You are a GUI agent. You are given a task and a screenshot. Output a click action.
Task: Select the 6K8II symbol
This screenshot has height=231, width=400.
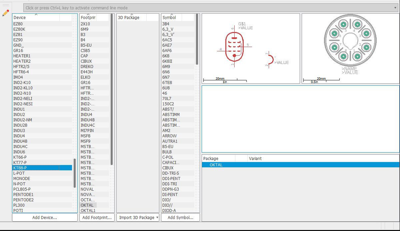(x=178, y=61)
